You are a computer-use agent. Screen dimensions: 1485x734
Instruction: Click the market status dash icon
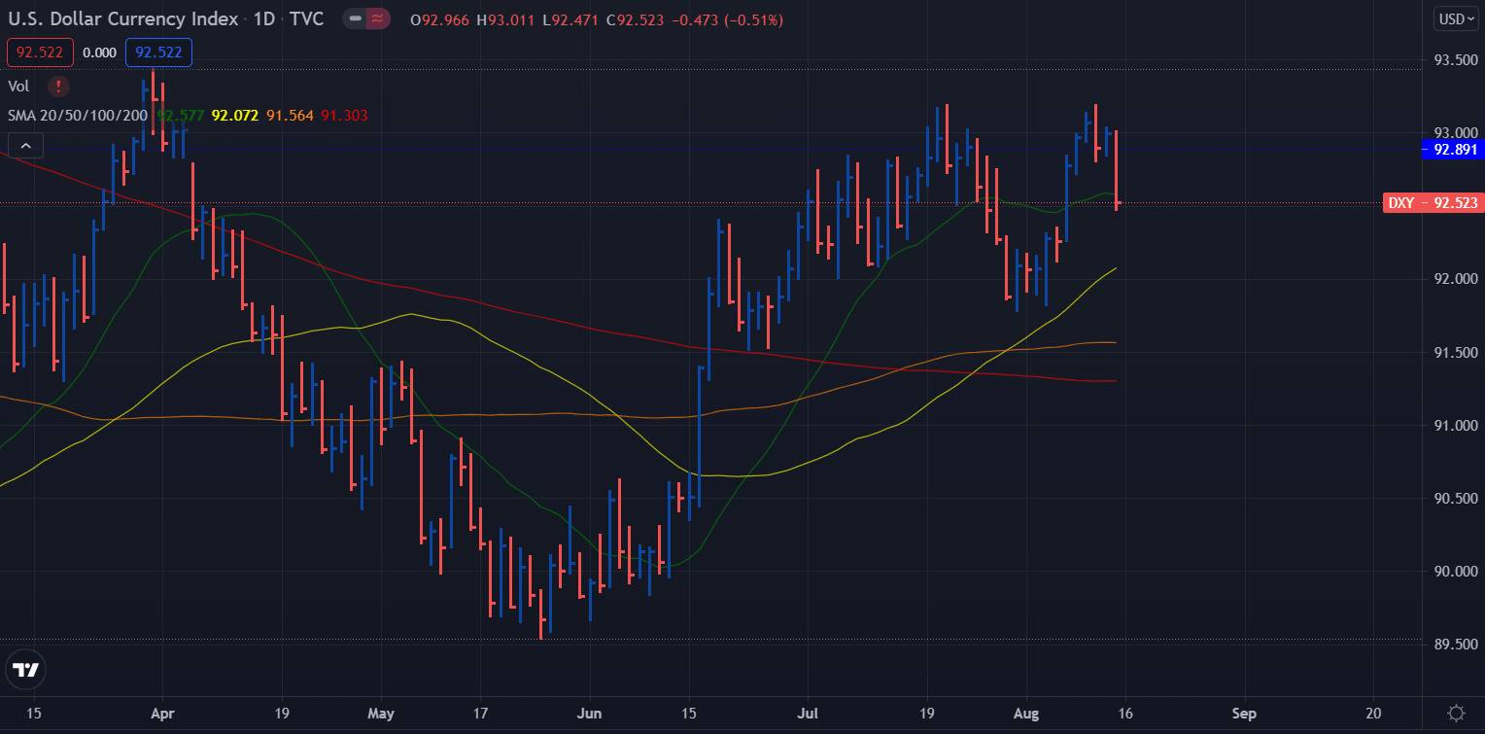(x=356, y=19)
